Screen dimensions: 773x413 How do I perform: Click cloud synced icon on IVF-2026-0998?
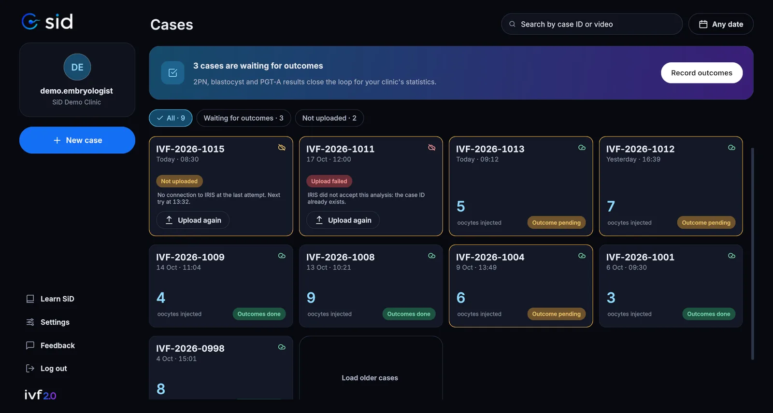282,347
